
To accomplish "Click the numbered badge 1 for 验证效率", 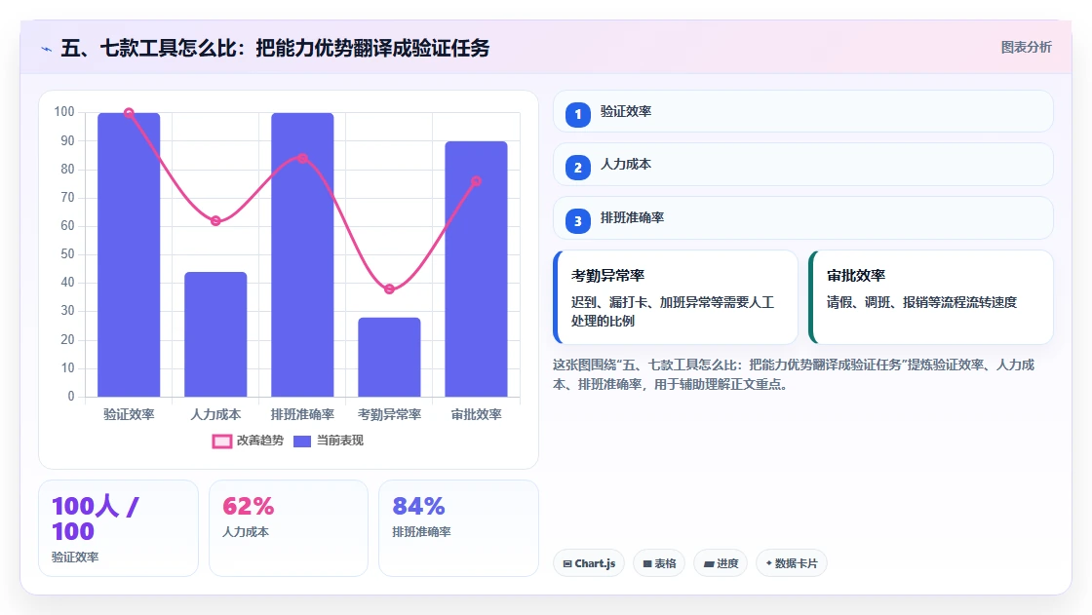I will [577, 114].
